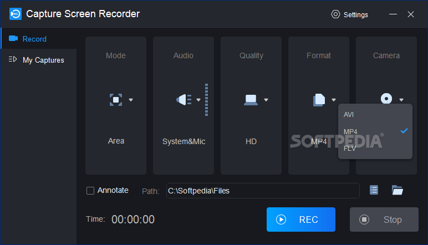Switch to My Captures tab
The image size is (428, 245).
tap(43, 60)
